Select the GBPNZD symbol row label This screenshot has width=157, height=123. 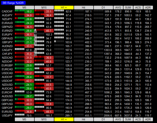point(7,27)
